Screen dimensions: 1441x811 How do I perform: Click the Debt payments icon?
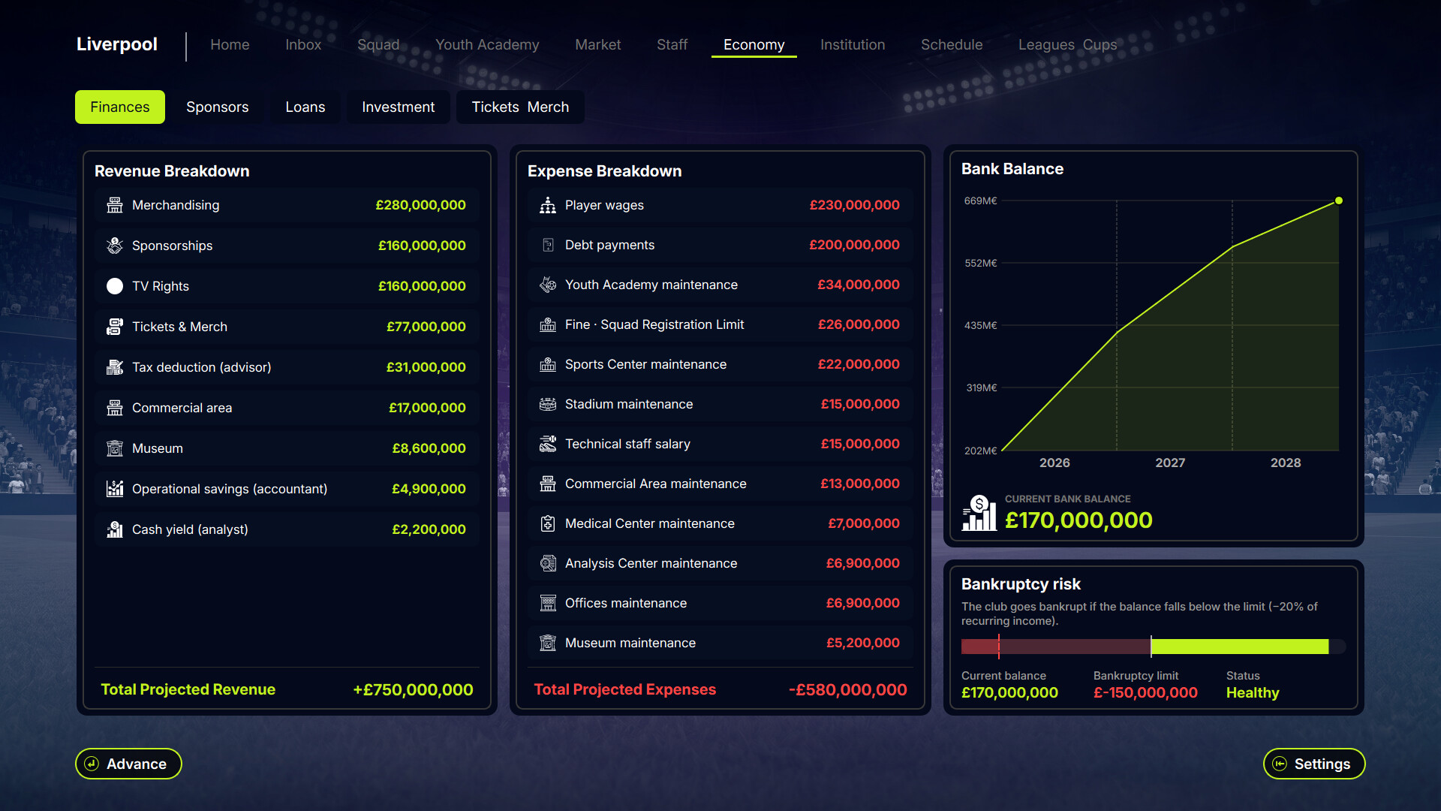548,245
